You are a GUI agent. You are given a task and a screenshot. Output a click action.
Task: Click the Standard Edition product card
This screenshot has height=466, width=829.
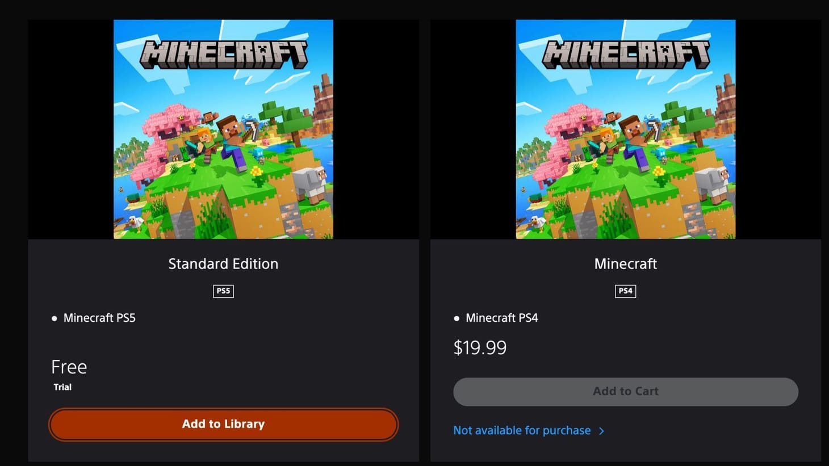click(223, 341)
